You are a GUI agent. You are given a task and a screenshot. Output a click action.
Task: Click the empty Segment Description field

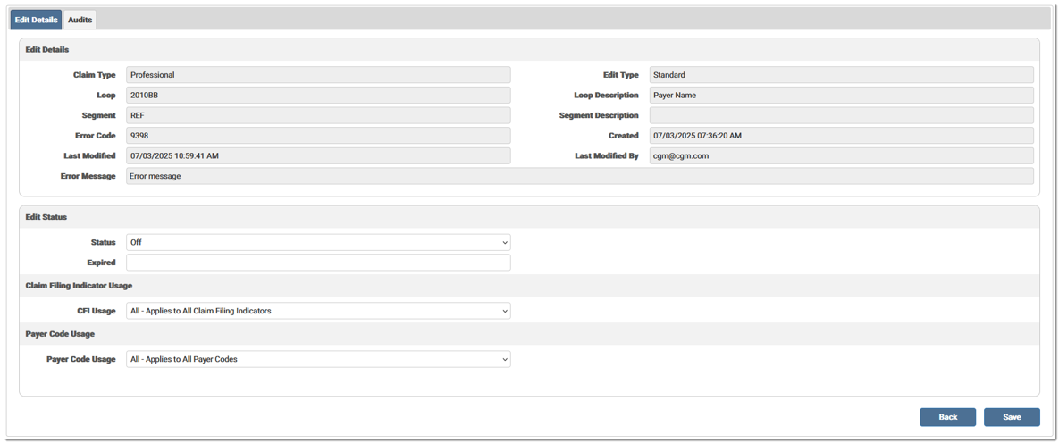click(x=841, y=115)
